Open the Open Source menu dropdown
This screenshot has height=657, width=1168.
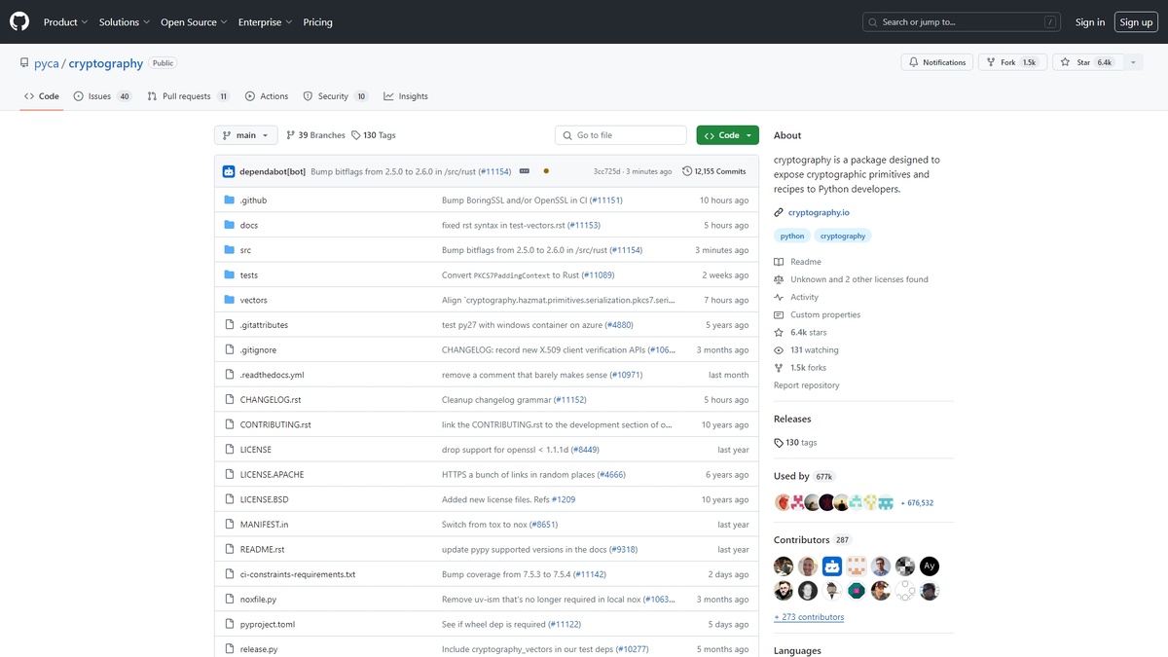(x=194, y=21)
